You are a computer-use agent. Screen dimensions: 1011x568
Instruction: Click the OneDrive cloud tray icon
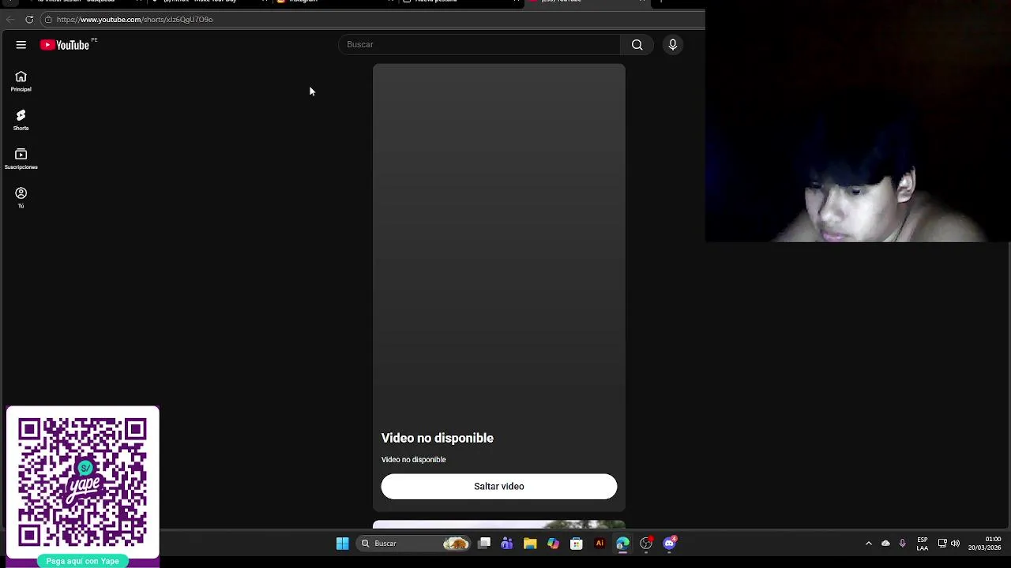click(x=885, y=544)
